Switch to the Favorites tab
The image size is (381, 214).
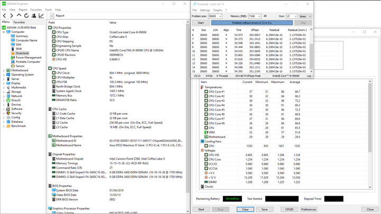(x=19, y=22)
